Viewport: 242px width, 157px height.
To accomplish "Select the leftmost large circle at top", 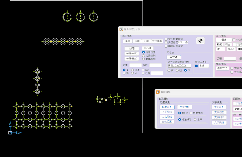I will coord(67,17).
